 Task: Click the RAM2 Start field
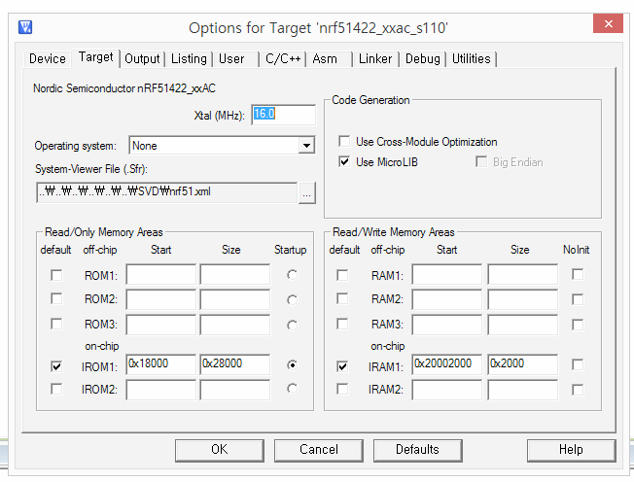click(446, 299)
